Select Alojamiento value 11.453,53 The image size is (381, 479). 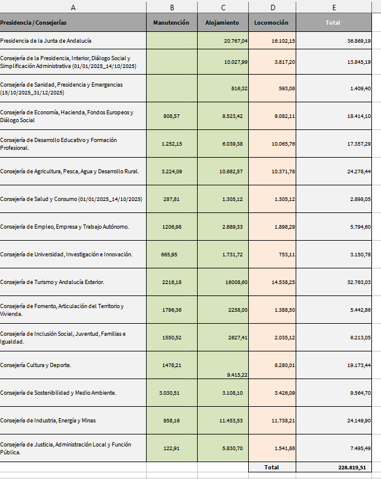[x=223, y=421]
